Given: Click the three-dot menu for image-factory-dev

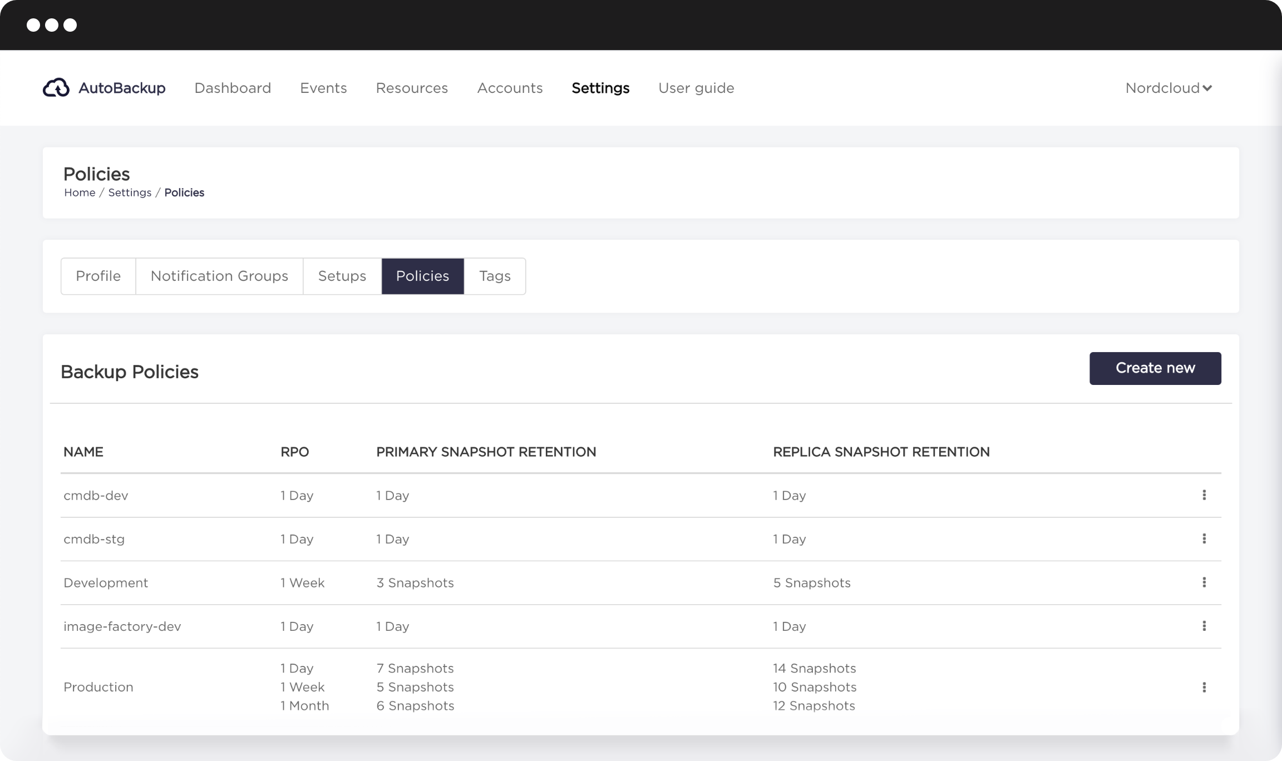Looking at the screenshot, I should pyautogui.click(x=1204, y=626).
